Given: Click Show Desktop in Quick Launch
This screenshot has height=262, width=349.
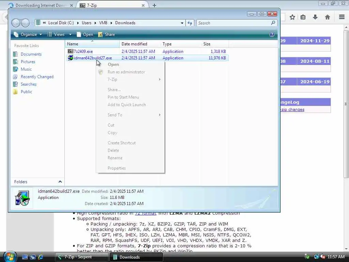Looking at the screenshot, I should pyautogui.click(x=25, y=257).
